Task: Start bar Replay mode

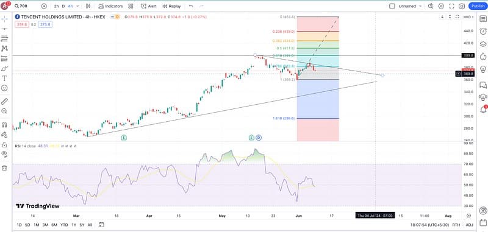Action: click(171, 6)
